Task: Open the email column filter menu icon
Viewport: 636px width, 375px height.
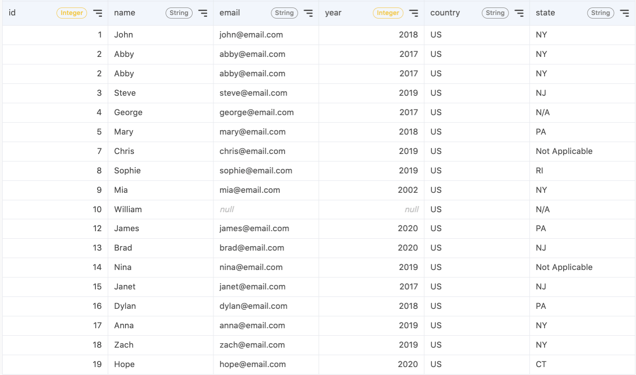Action: point(308,13)
